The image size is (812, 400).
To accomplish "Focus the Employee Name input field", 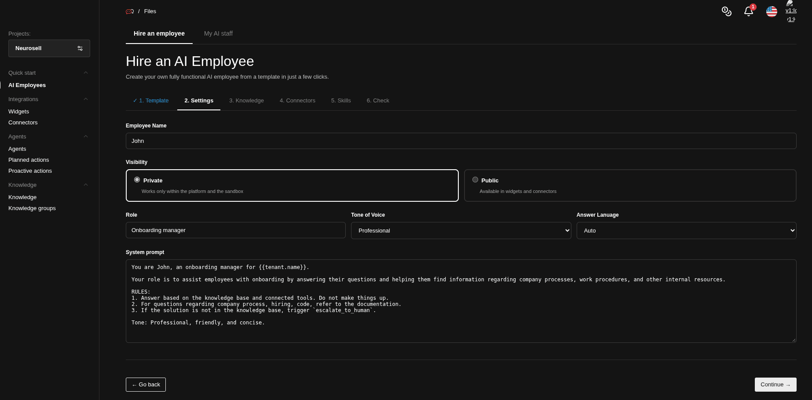I will coord(461,141).
